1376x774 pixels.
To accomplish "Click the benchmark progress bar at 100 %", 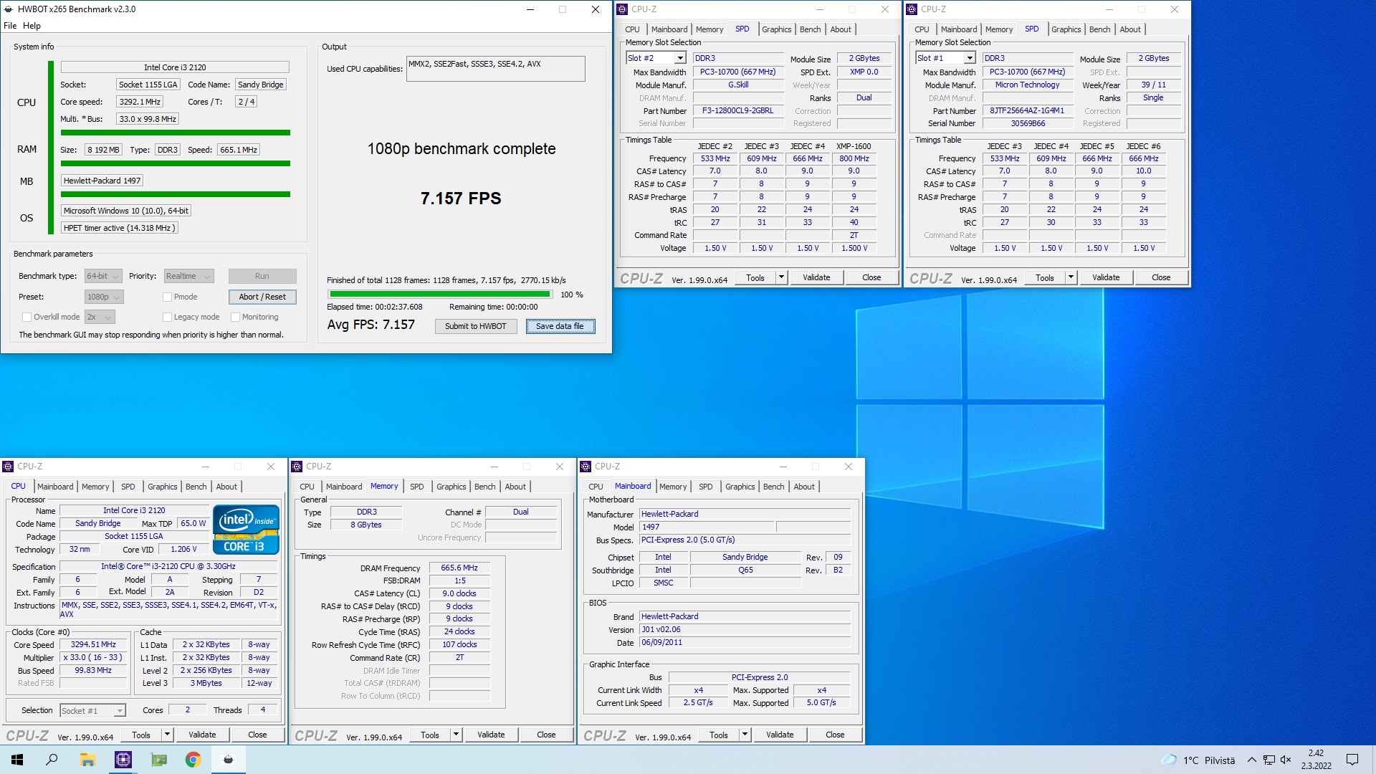I will (x=439, y=294).
